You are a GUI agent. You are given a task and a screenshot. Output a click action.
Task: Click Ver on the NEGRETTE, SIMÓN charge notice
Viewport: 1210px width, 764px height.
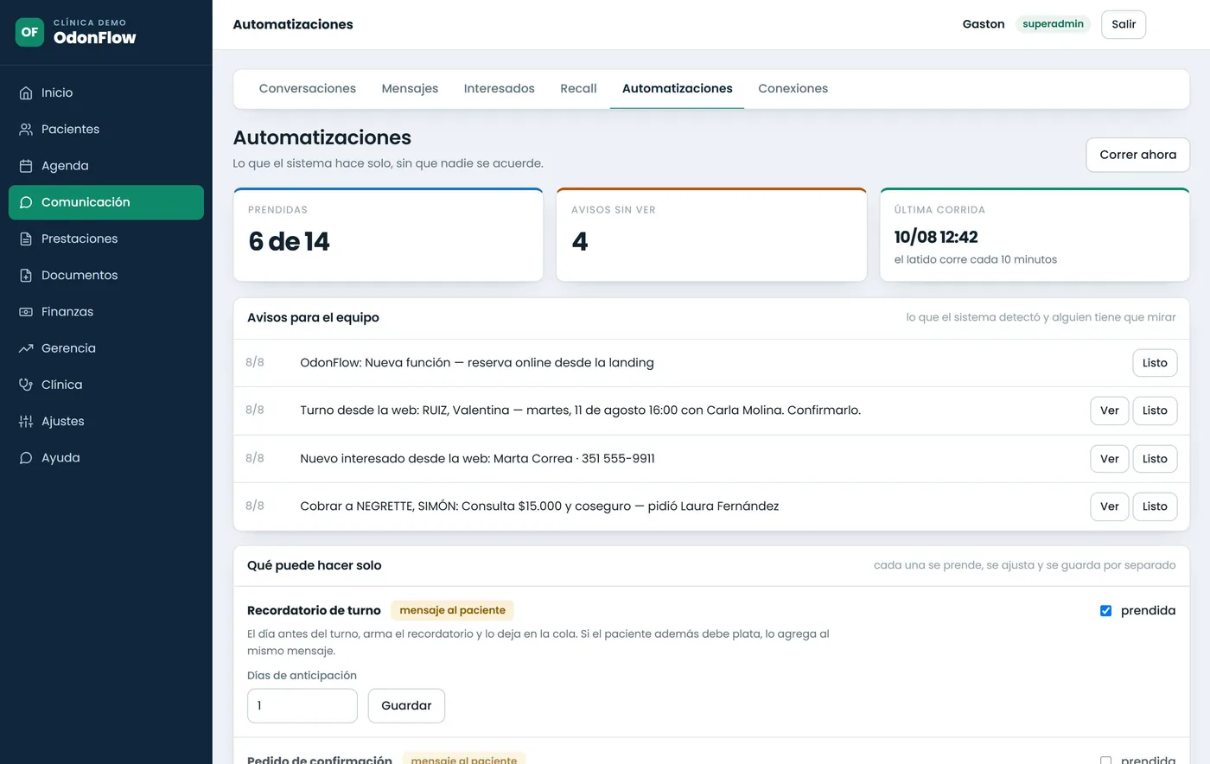tap(1109, 506)
